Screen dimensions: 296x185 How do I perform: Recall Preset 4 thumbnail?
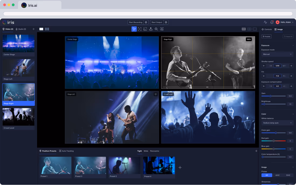pyautogui.click(x=159, y=167)
